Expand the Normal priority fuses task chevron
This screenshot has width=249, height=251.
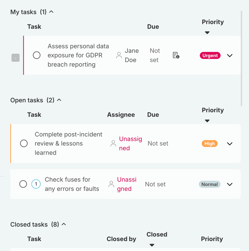point(230,184)
